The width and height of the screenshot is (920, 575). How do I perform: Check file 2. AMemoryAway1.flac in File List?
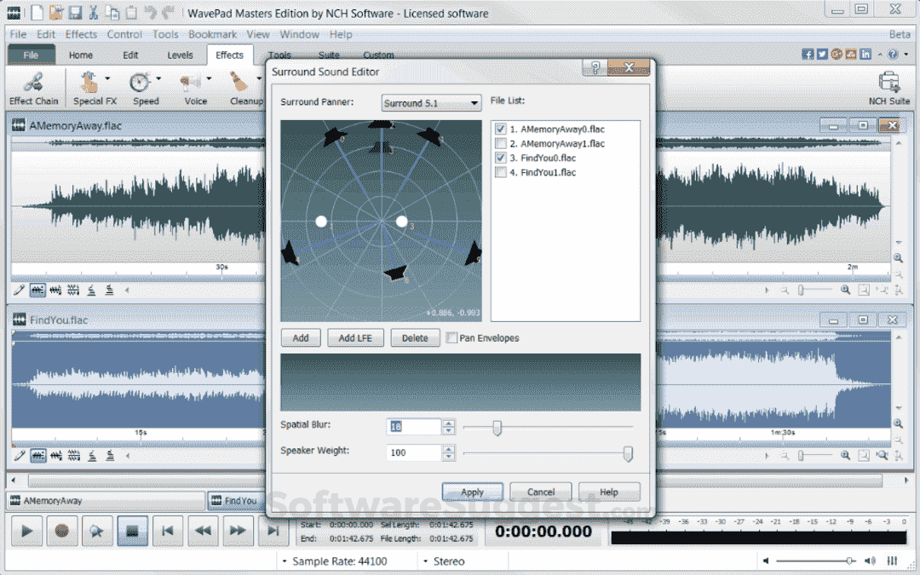(x=499, y=143)
